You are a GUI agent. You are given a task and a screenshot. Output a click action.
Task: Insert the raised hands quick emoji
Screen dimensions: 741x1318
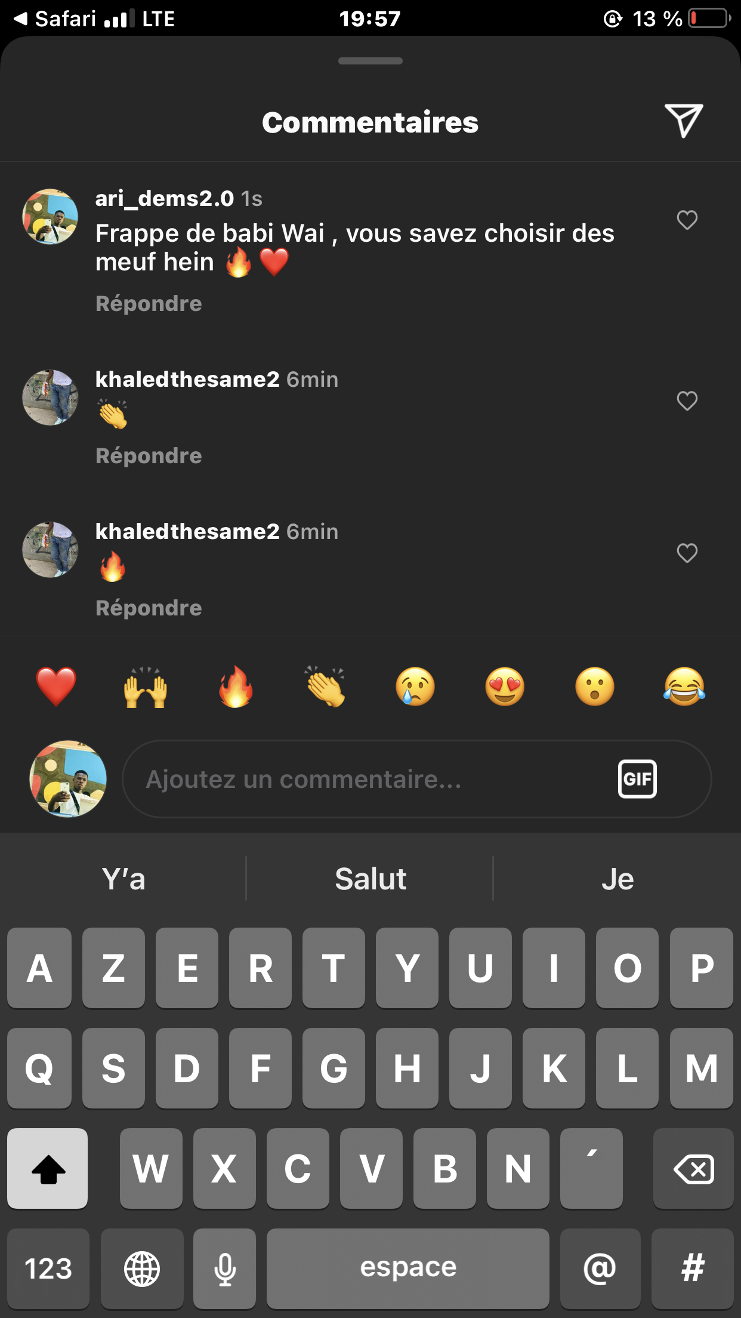click(146, 686)
